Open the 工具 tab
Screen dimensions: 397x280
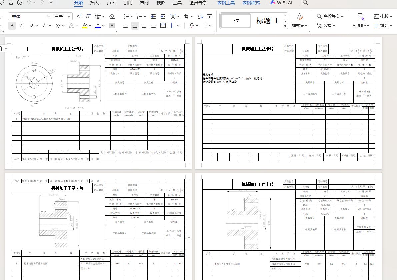[177, 3]
